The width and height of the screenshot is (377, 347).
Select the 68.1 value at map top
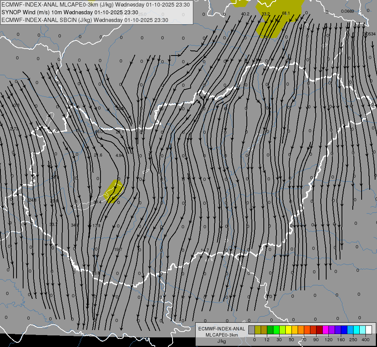tap(286, 13)
